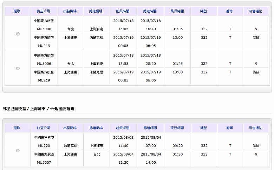Click 台北 arrival airport in the MU5007 row
This screenshot has width=274, height=170.
[97, 154]
